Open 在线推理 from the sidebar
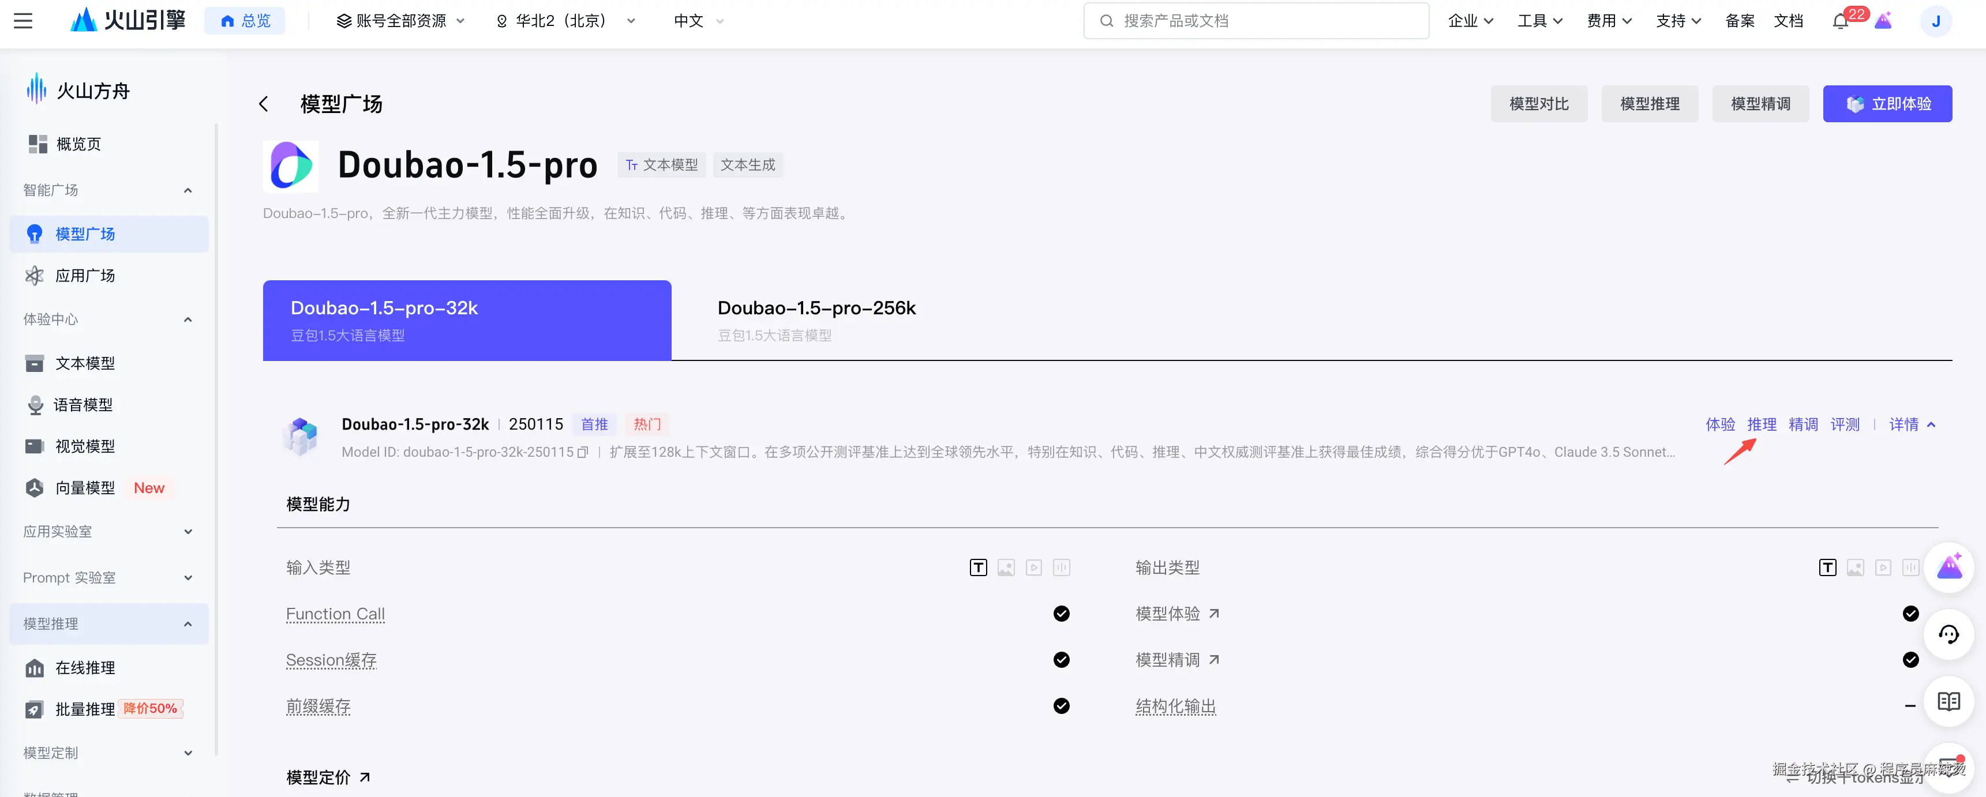Screen dimensions: 1986x797 click(87, 667)
